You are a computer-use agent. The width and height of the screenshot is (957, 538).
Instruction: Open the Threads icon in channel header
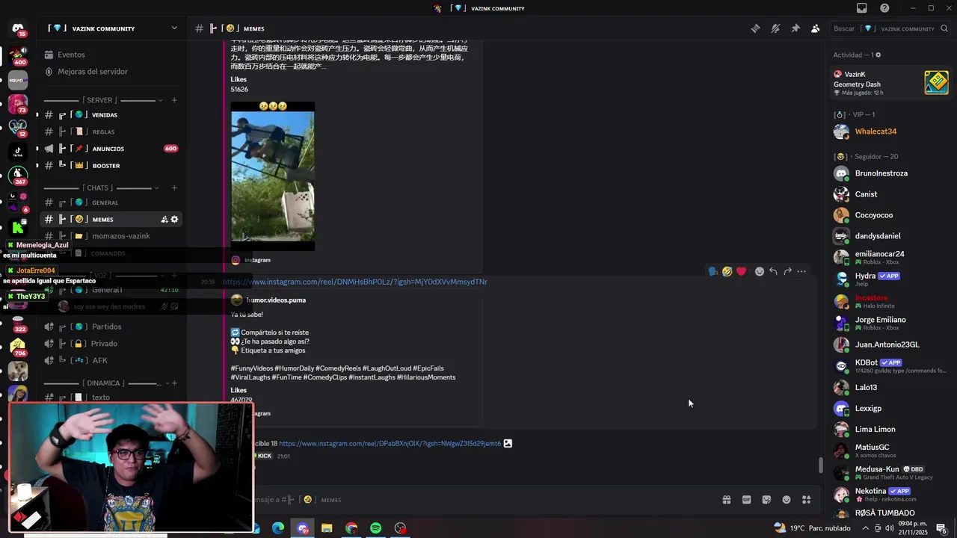[755, 28]
